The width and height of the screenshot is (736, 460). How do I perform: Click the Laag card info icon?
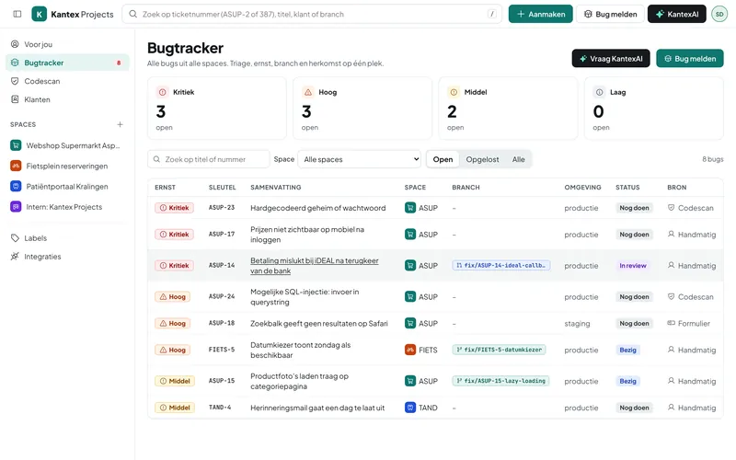[600, 92]
